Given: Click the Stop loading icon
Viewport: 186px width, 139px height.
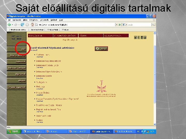Looking at the screenshot, I should coord(27,25).
